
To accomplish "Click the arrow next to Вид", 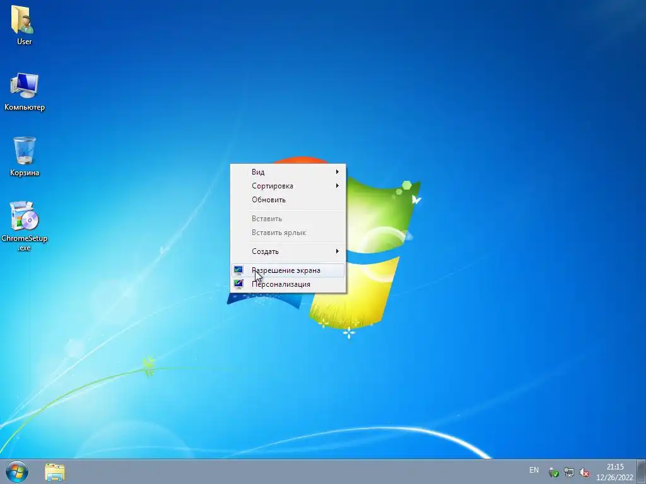I will 338,171.
